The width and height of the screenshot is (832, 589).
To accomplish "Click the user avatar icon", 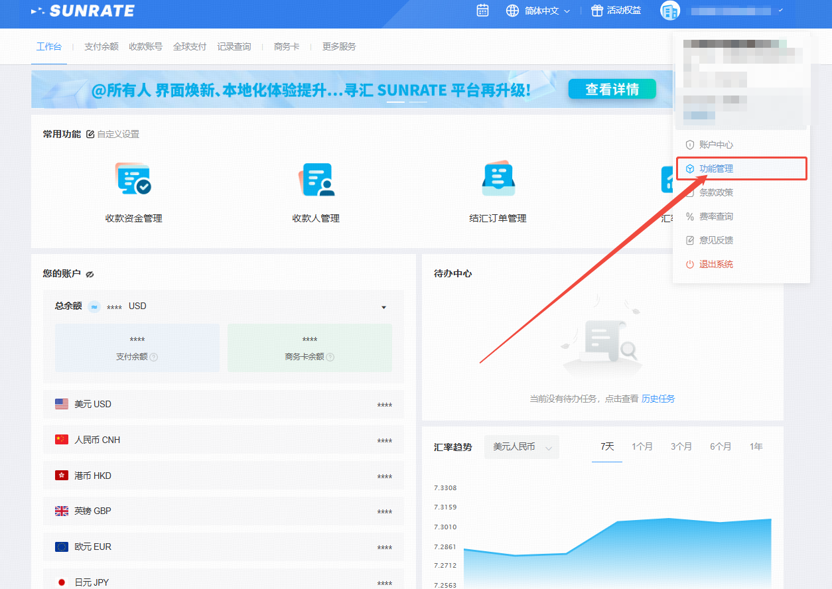I will coord(670,11).
